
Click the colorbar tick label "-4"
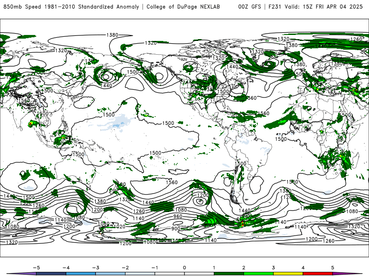click(x=66, y=268)
